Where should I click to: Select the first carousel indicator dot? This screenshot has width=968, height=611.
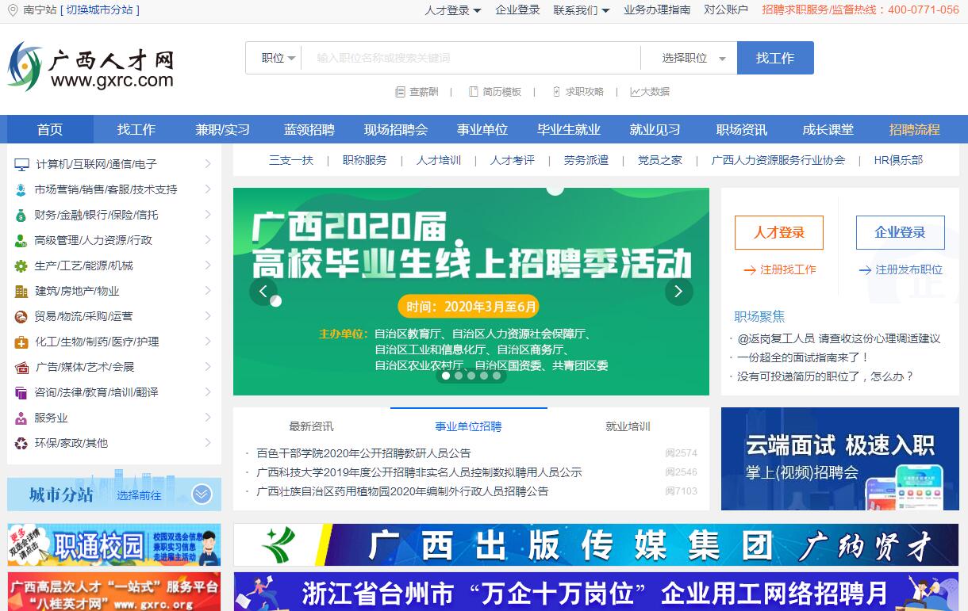click(x=446, y=376)
